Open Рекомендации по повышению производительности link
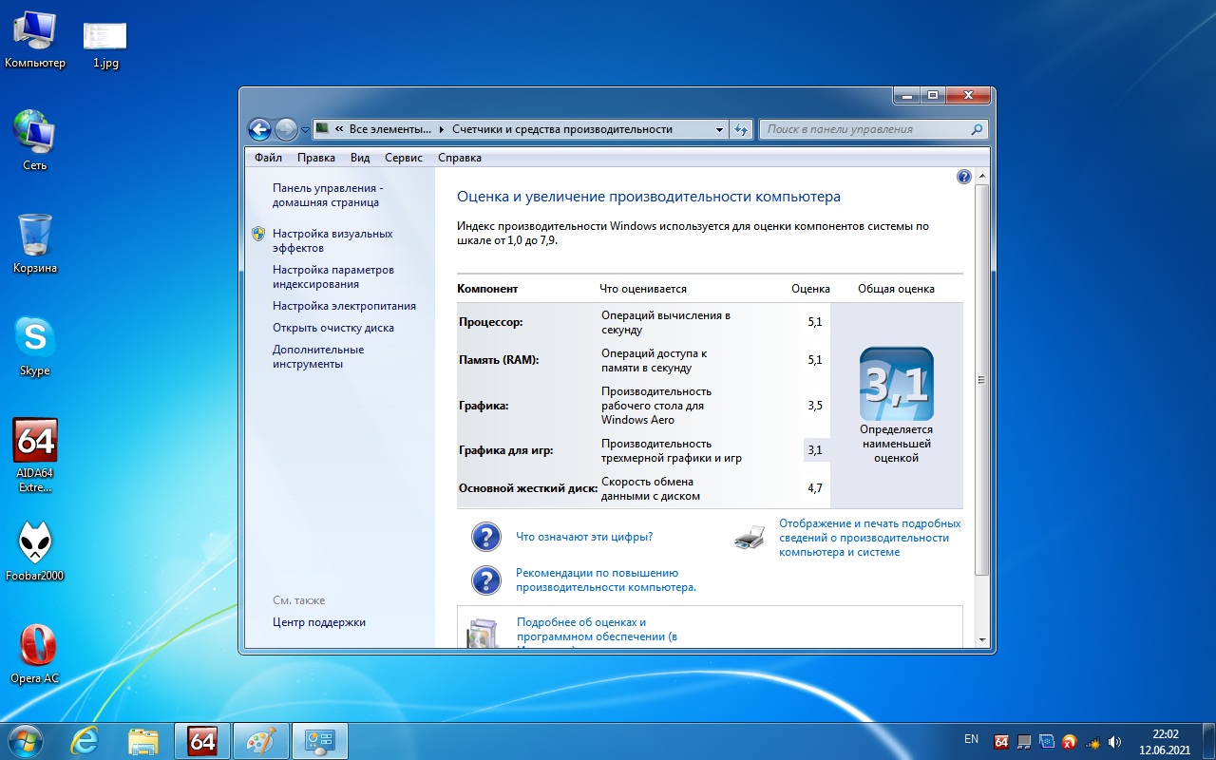The width and height of the screenshot is (1216, 760). point(606,579)
